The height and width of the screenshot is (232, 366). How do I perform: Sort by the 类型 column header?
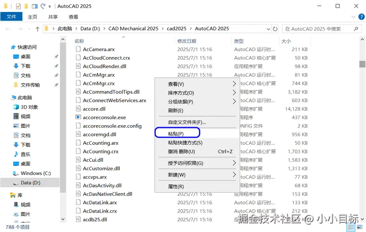point(239,41)
